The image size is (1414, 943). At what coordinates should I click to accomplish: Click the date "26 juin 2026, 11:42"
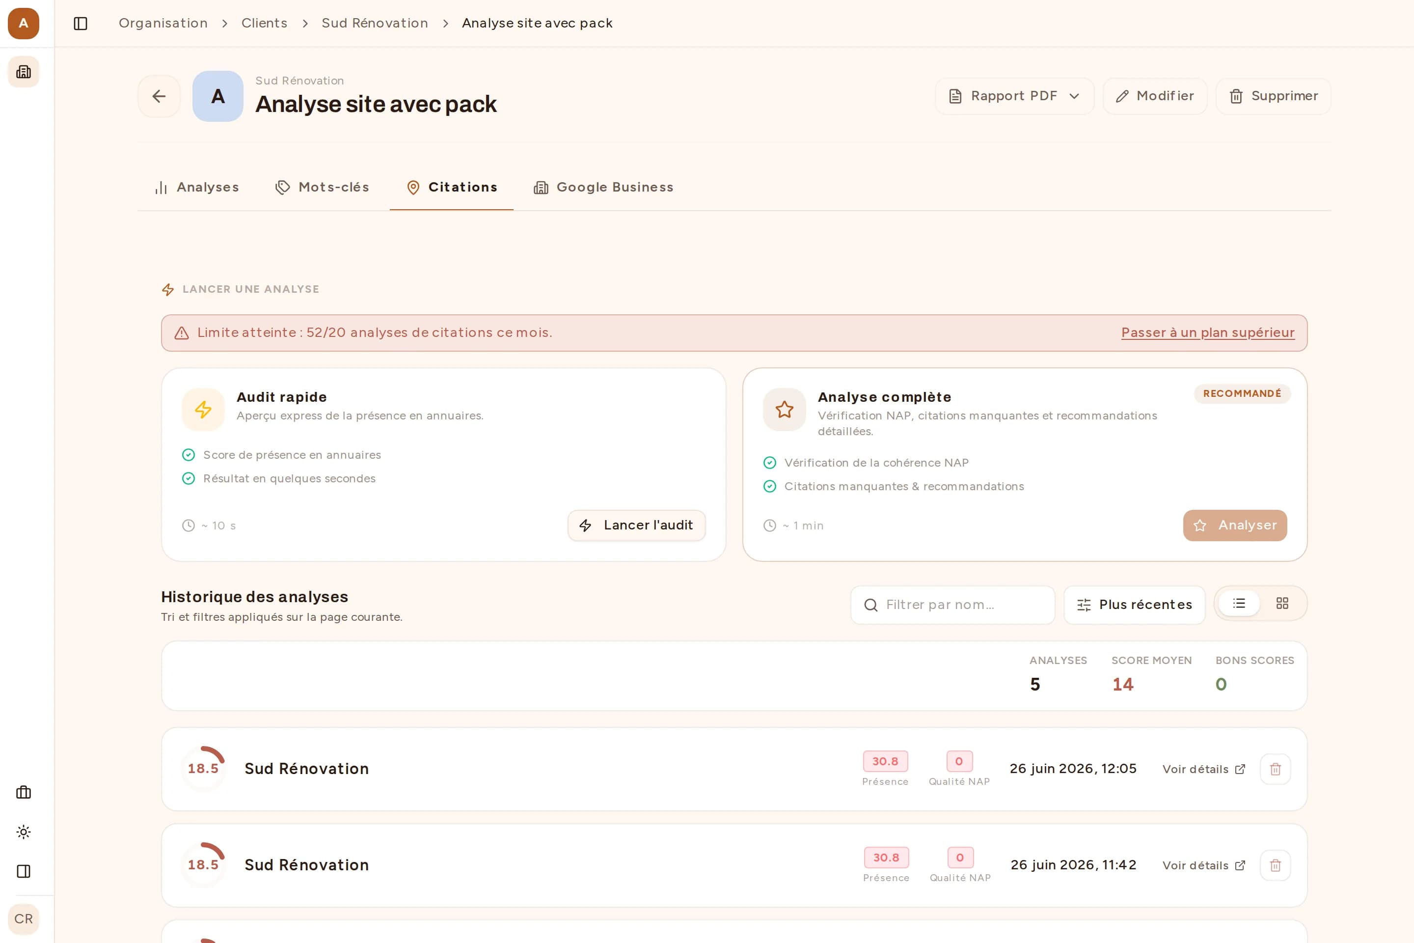point(1074,865)
